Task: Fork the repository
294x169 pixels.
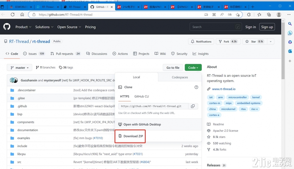Action: pyautogui.click(x=228, y=42)
